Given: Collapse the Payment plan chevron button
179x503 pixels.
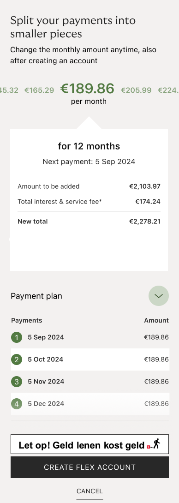Looking at the screenshot, I should tap(158, 296).
